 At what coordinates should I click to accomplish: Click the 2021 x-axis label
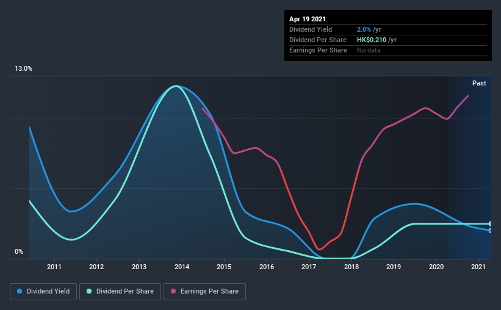pyautogui.click(x=478, y=267)
